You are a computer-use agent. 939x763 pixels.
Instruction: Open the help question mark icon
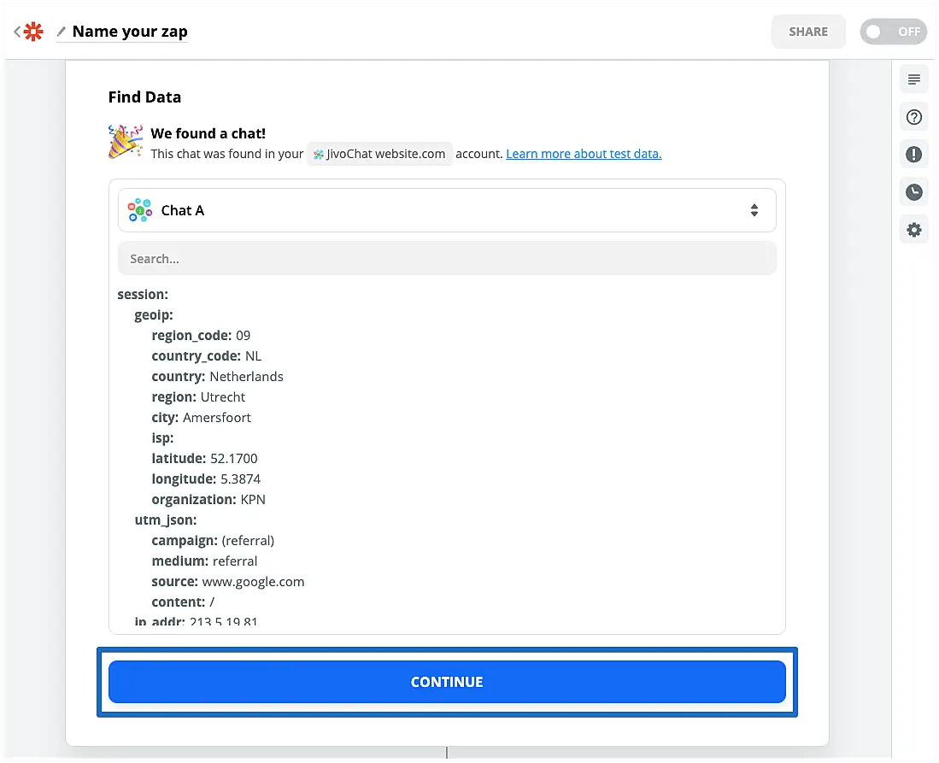[913, 117]
